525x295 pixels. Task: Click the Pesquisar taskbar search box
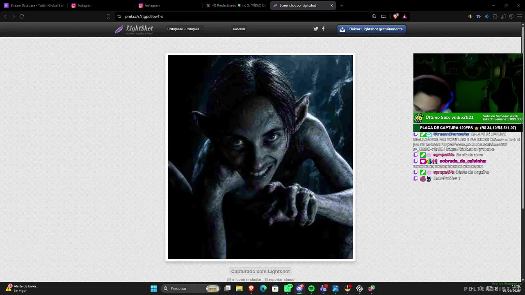[x=190, y=288]
